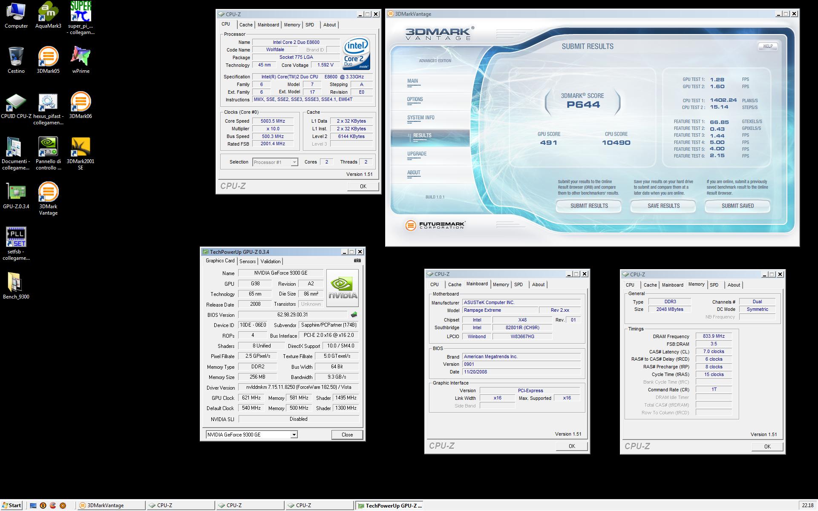Click Core Speed value 5003.5 MHz
Screen dimensions: 818x511
[x=273, y=121]
